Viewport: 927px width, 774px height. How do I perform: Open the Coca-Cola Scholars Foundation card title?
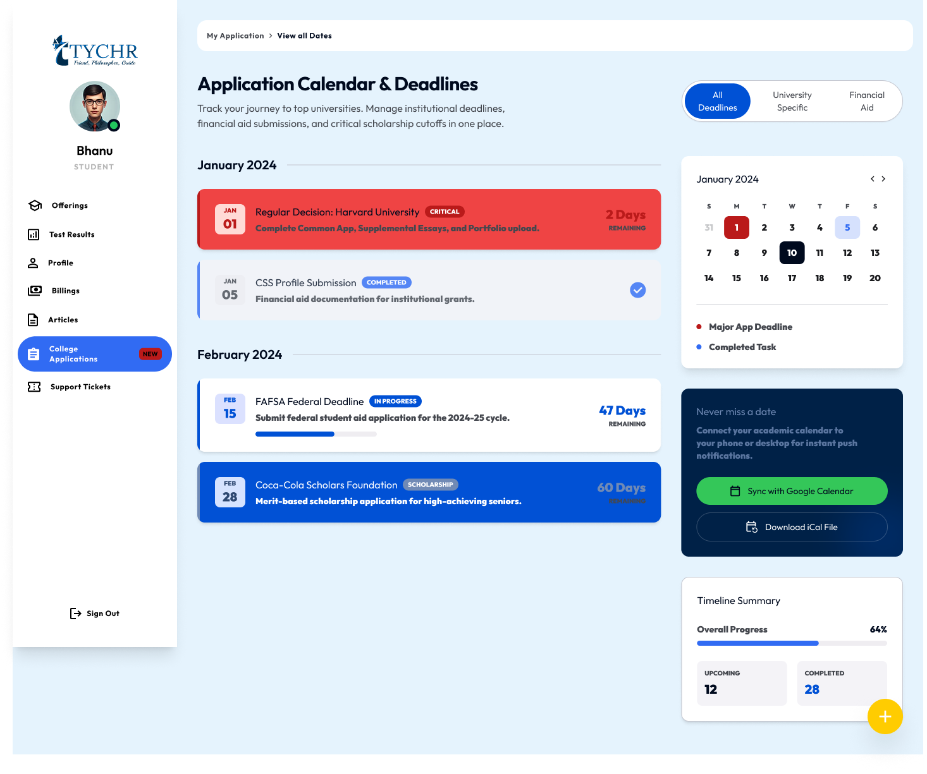(326, 485)
